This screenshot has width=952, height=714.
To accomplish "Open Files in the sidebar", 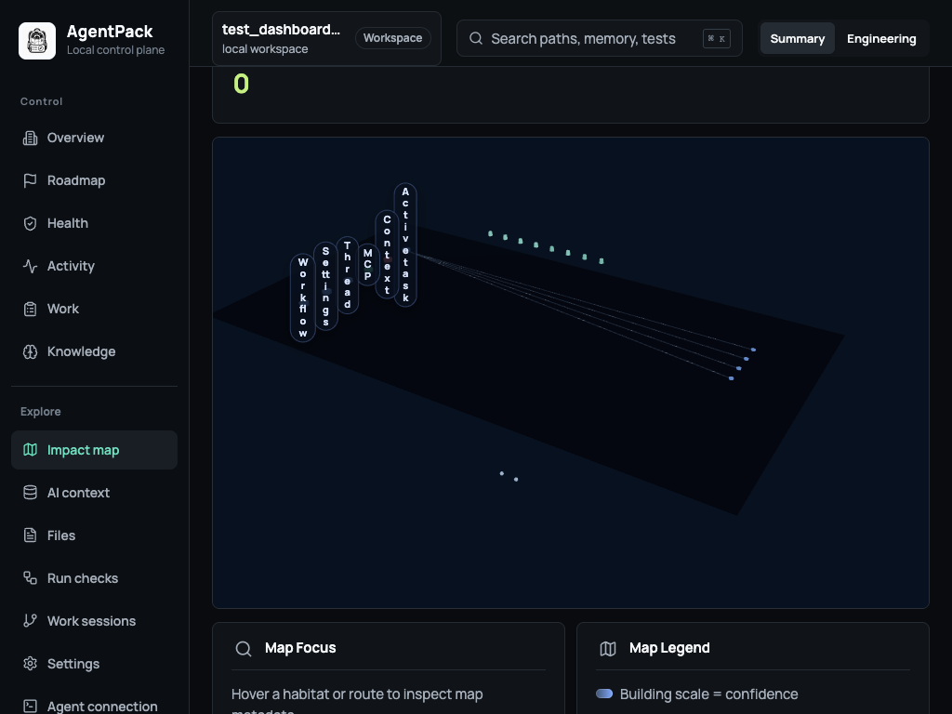I will [x=94, y=535].
